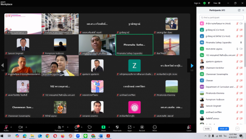246x139 pixels.
Task: Toggle the Audio mute microphone
Action: click(x=6, y=127)
